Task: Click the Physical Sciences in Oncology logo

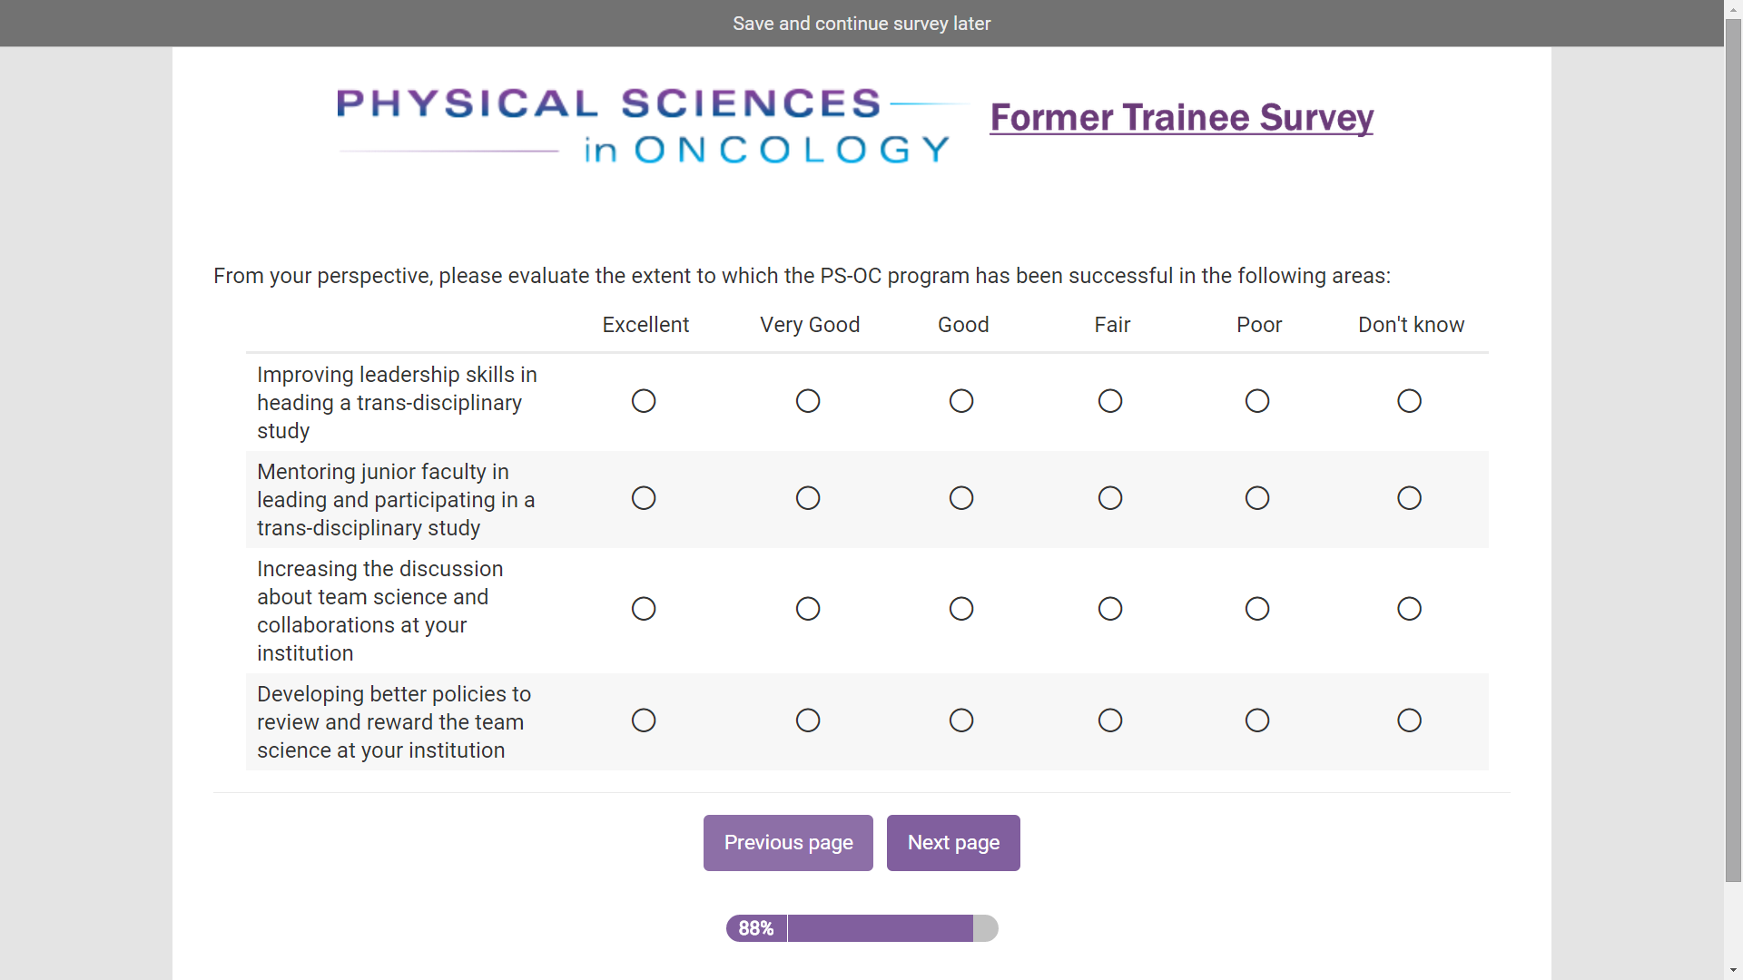Action: 645,125
